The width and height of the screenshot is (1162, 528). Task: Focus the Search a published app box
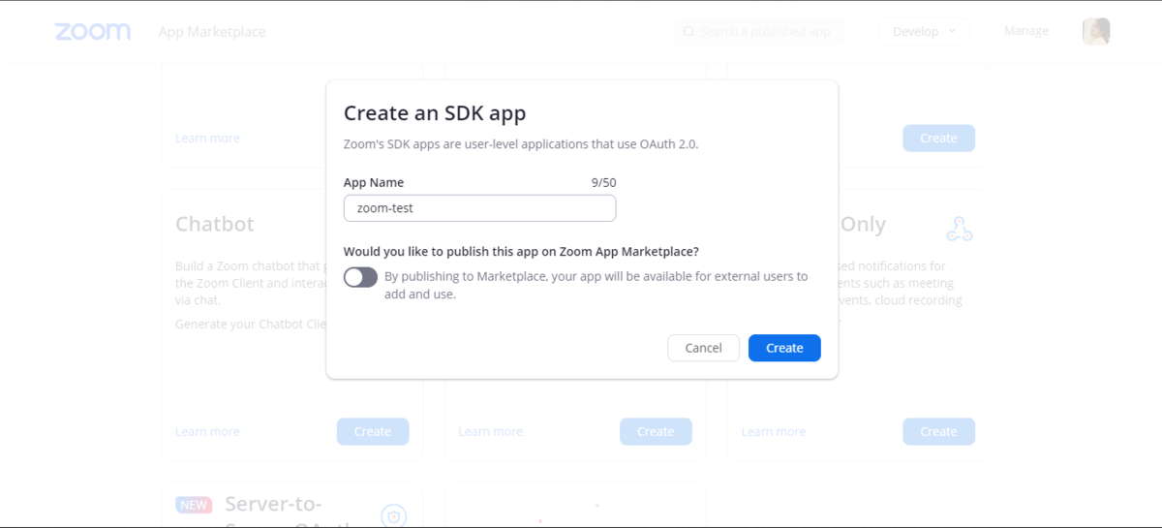pos(759,31)
